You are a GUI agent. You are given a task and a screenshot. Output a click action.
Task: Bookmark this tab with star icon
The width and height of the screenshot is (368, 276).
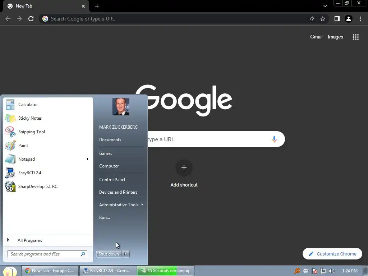[323, 19]
